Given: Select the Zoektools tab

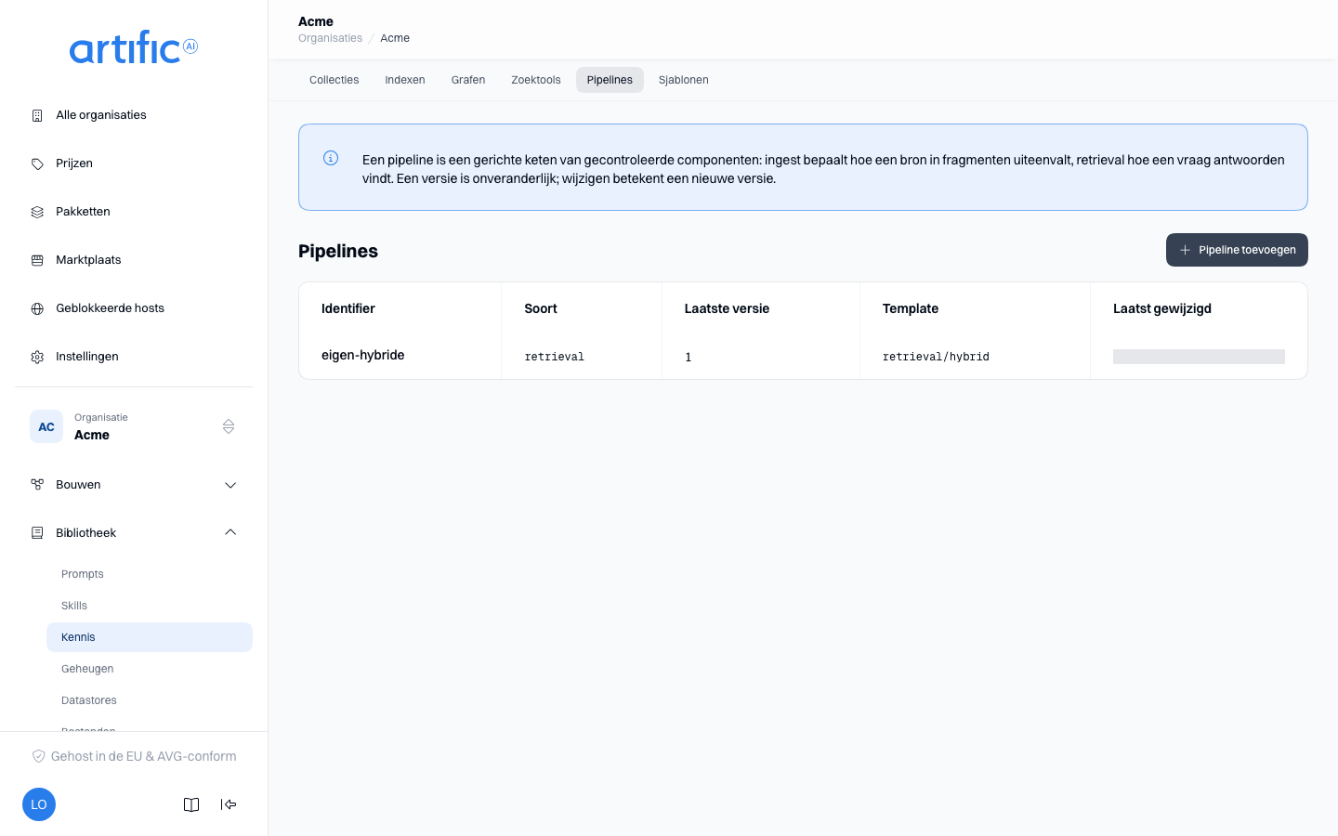Looking at the screenshot, I should (536, 80).
